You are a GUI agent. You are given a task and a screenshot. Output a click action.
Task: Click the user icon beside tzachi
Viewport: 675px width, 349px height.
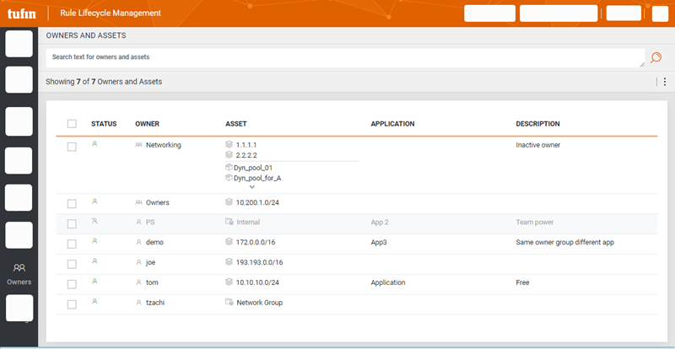pos(138,303)
